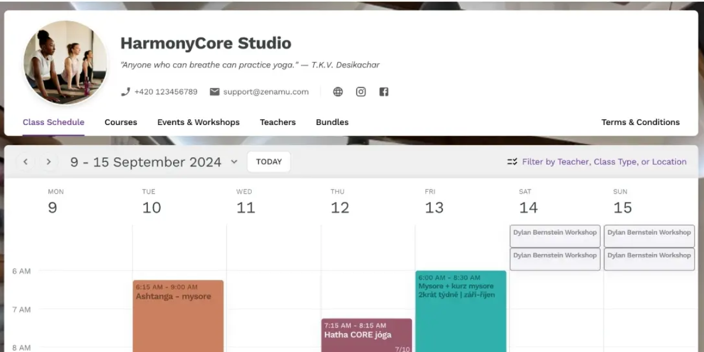Click the phone icon next to +420 123456789
Screen dimensions: 704x352
coord(125,92)
